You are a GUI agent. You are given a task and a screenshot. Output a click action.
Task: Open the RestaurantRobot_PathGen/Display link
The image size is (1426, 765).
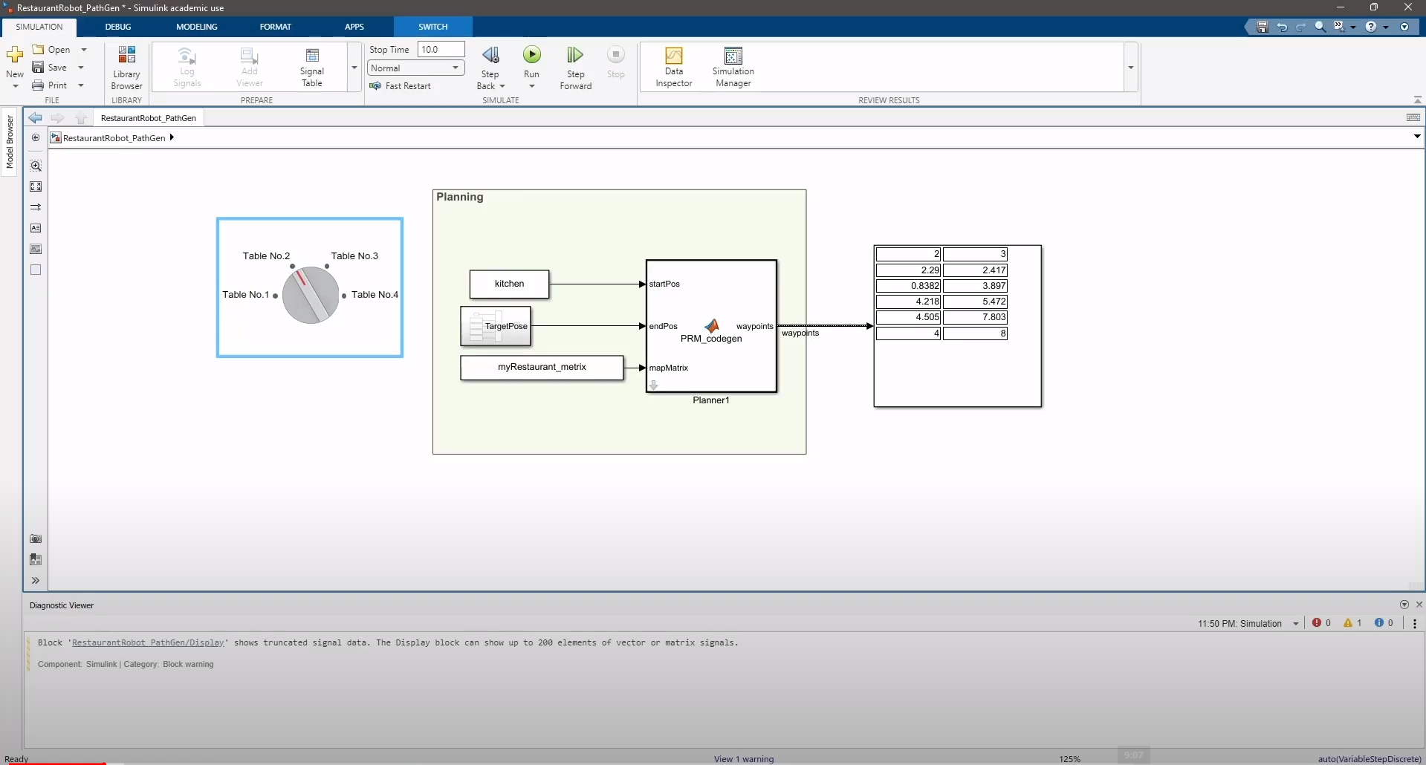pyautogui.click(x=148, y=643)
